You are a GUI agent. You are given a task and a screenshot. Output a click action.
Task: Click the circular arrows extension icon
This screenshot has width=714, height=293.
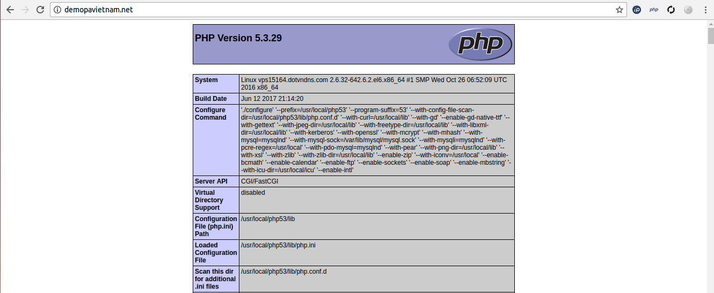pos(671,10)
